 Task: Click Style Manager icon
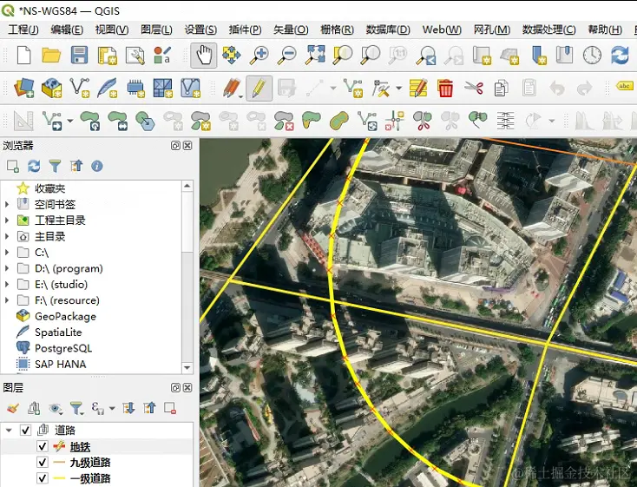162,55
